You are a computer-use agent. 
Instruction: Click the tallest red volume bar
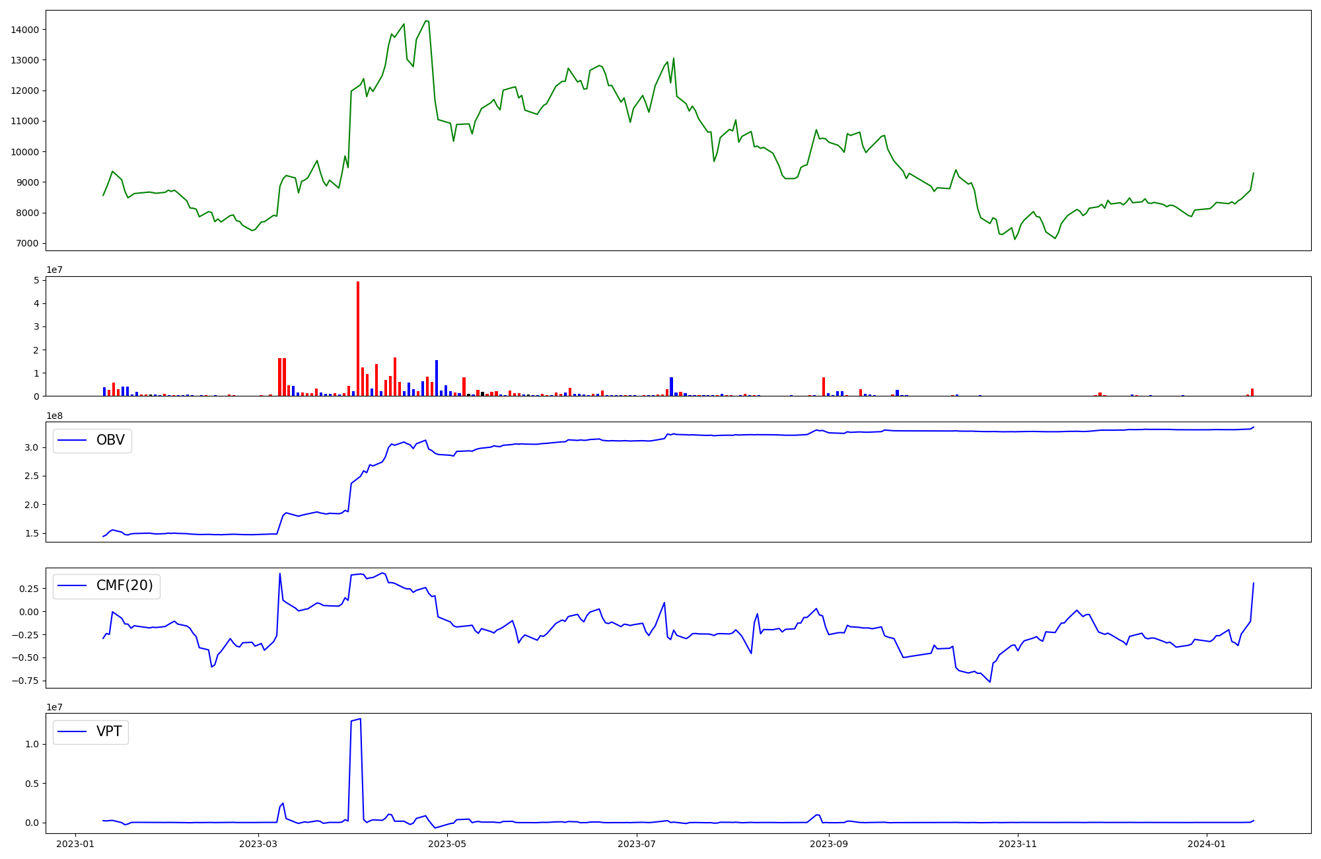pos(358,337)
